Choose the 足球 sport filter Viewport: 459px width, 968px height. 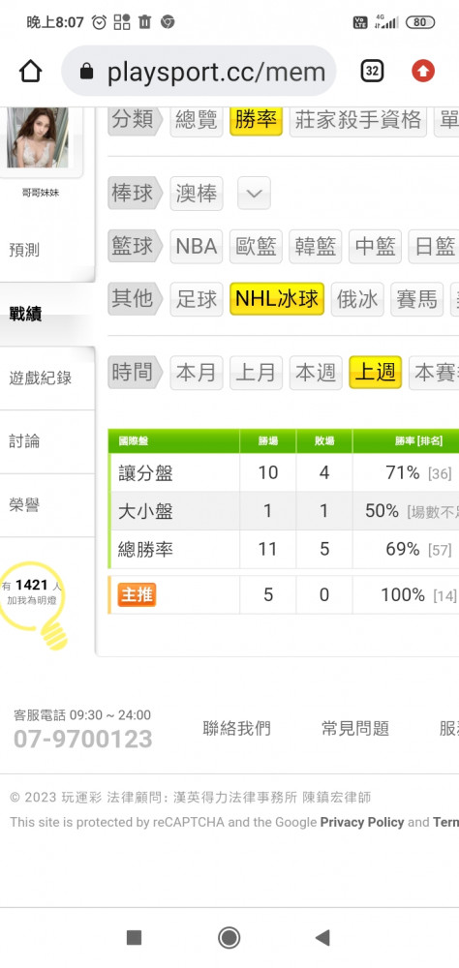pos(196,299)
